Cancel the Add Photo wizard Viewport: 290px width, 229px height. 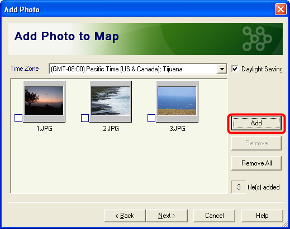click(214, 216)
